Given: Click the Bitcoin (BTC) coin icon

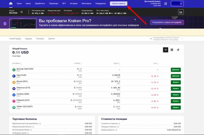Looking at the screenshot, I should 14,82.
